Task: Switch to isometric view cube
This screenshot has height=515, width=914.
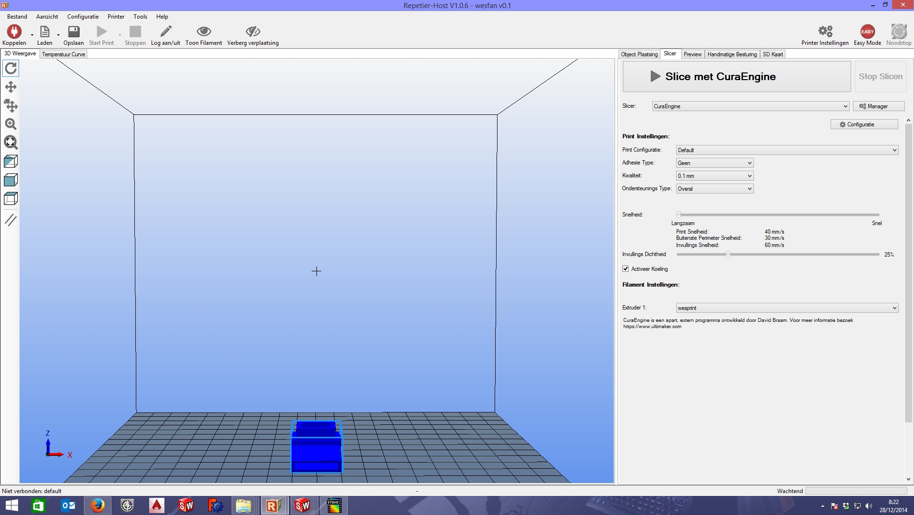Action: tap(10, 161)
